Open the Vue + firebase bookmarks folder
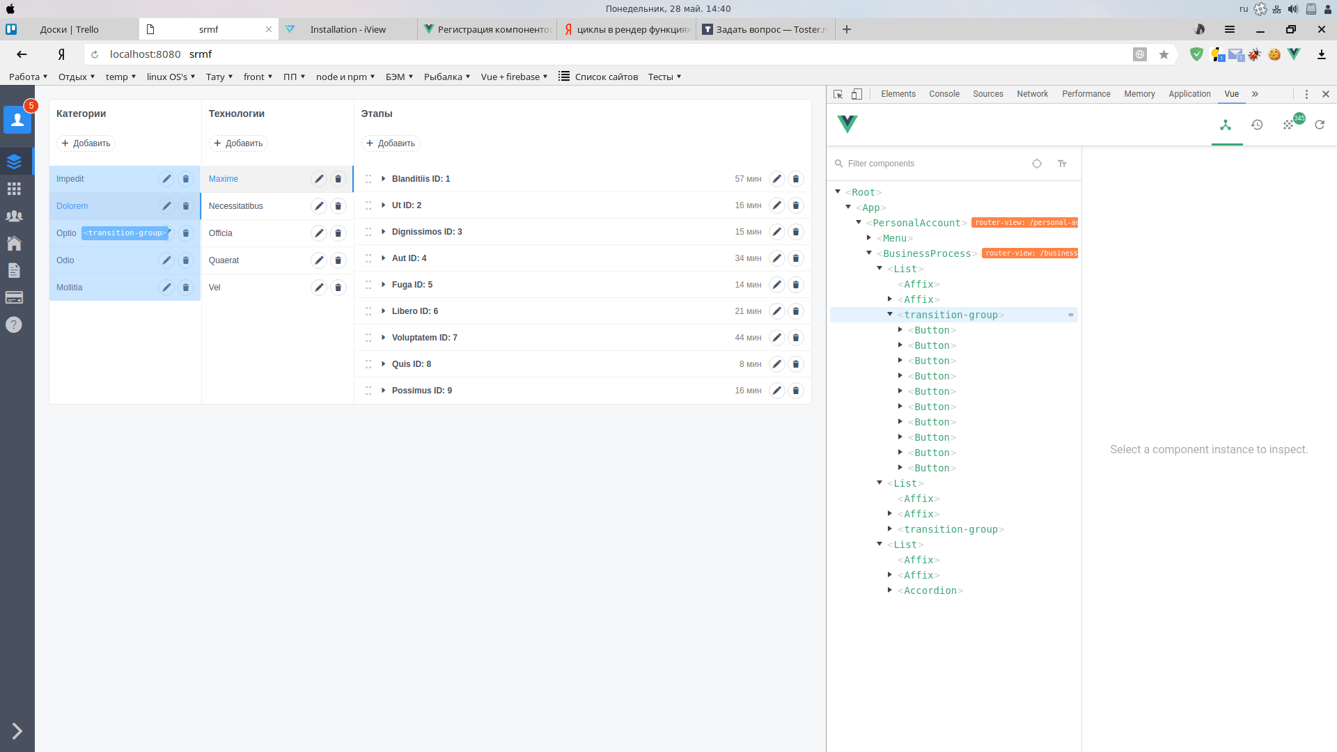This screenshot has width=1337, height=752. click(x=514, y=77)
